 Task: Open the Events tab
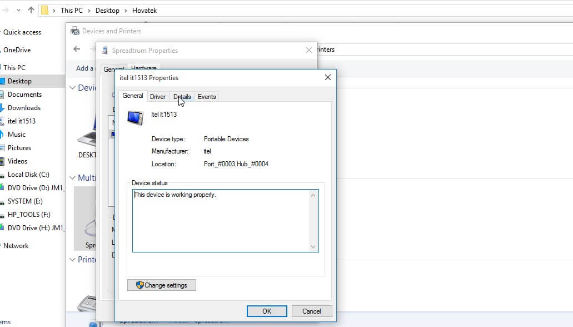click(x=206, y=96)
